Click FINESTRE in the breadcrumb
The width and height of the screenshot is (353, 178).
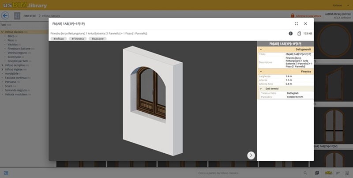tap(30, 16)
